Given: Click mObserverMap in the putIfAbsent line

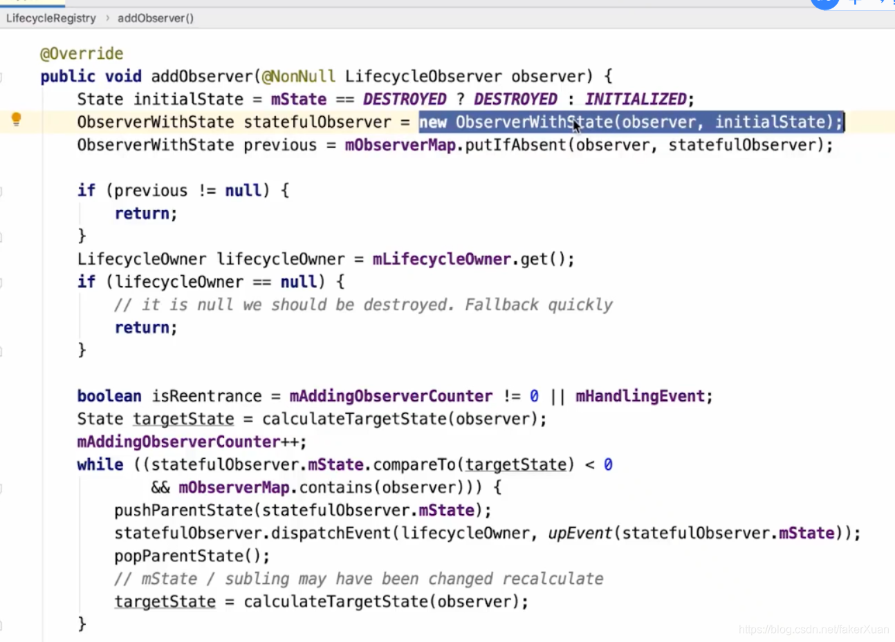Looking at the screenshot, I should point(400,145).
